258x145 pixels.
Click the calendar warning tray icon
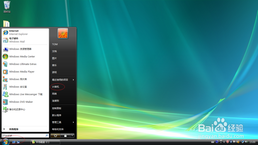[x=238, y=142]
